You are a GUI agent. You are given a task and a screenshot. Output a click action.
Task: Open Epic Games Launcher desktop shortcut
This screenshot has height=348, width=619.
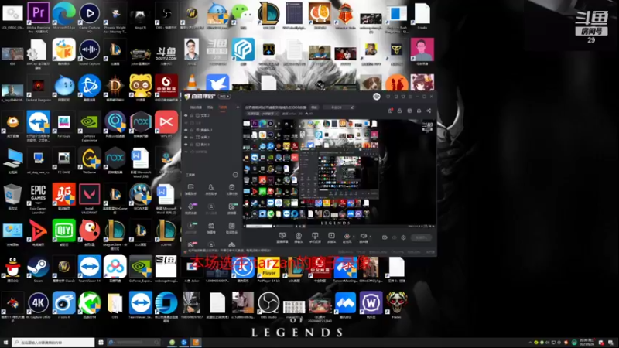pos(38,200)
